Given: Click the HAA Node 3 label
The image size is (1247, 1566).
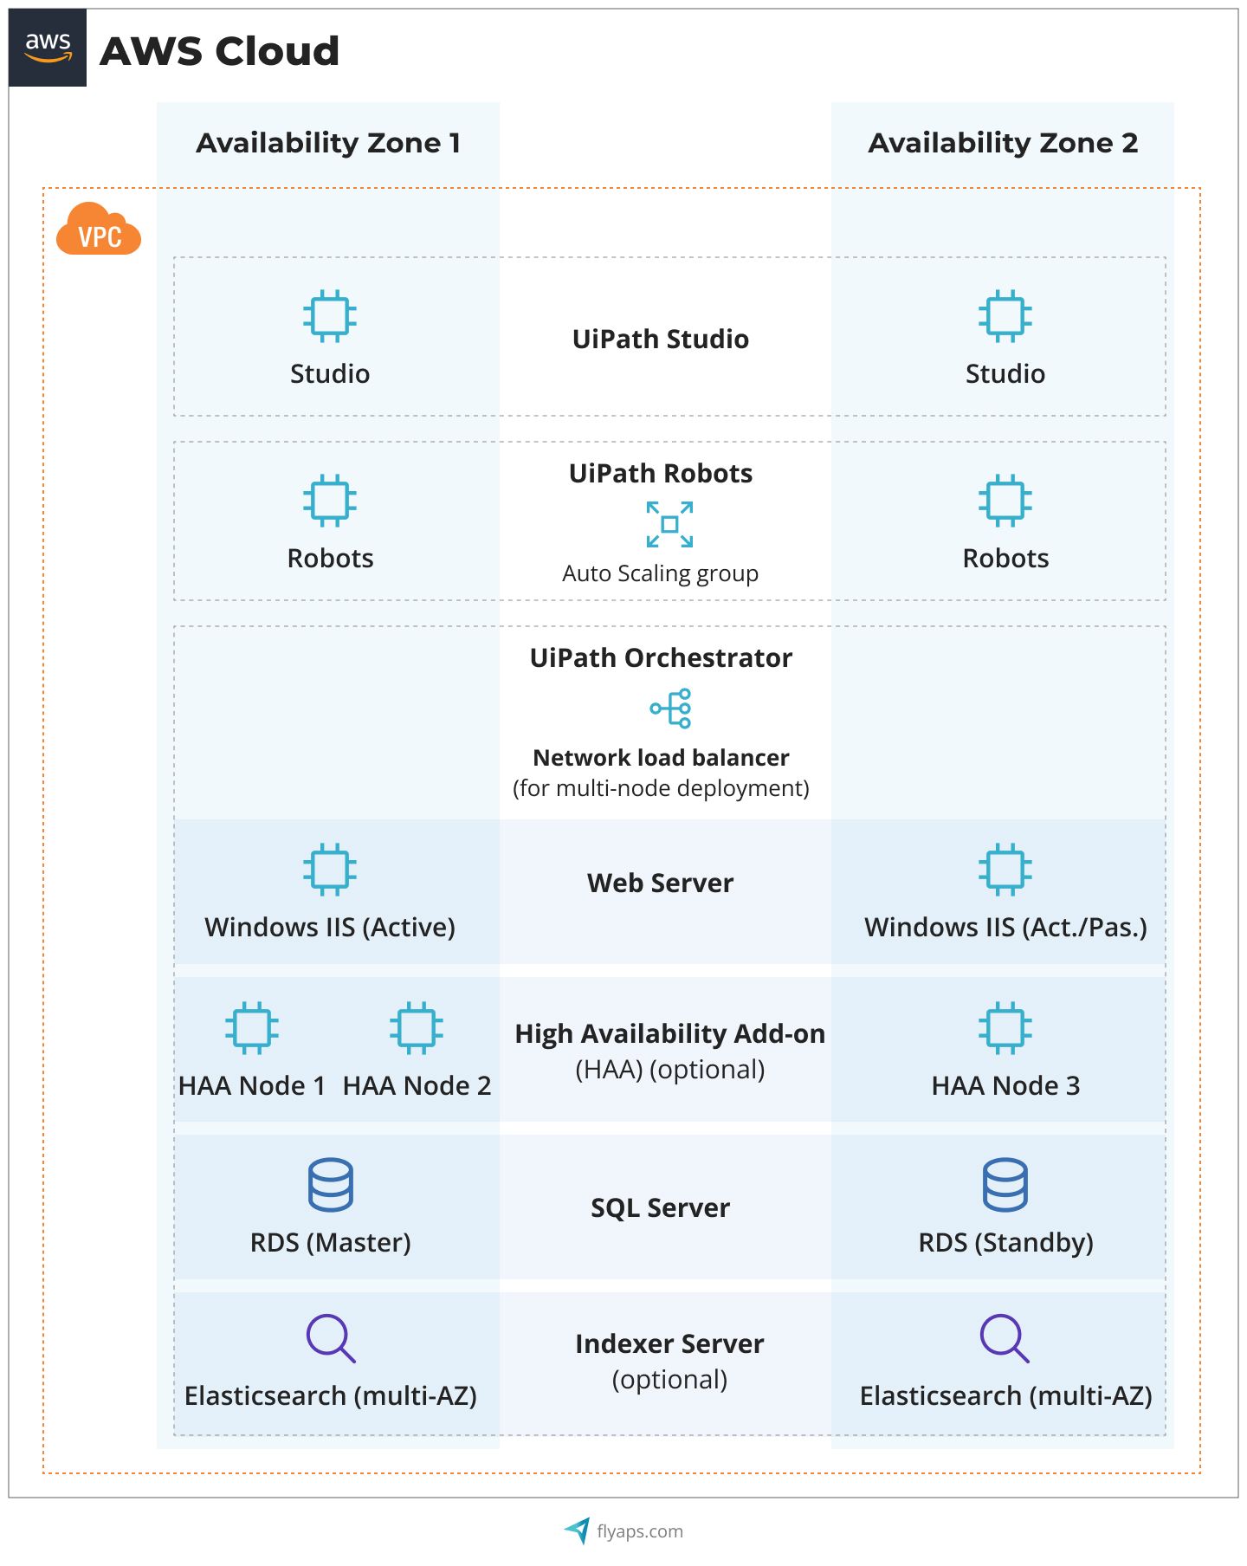Looking at the screenshot, I should 1005,1085.
